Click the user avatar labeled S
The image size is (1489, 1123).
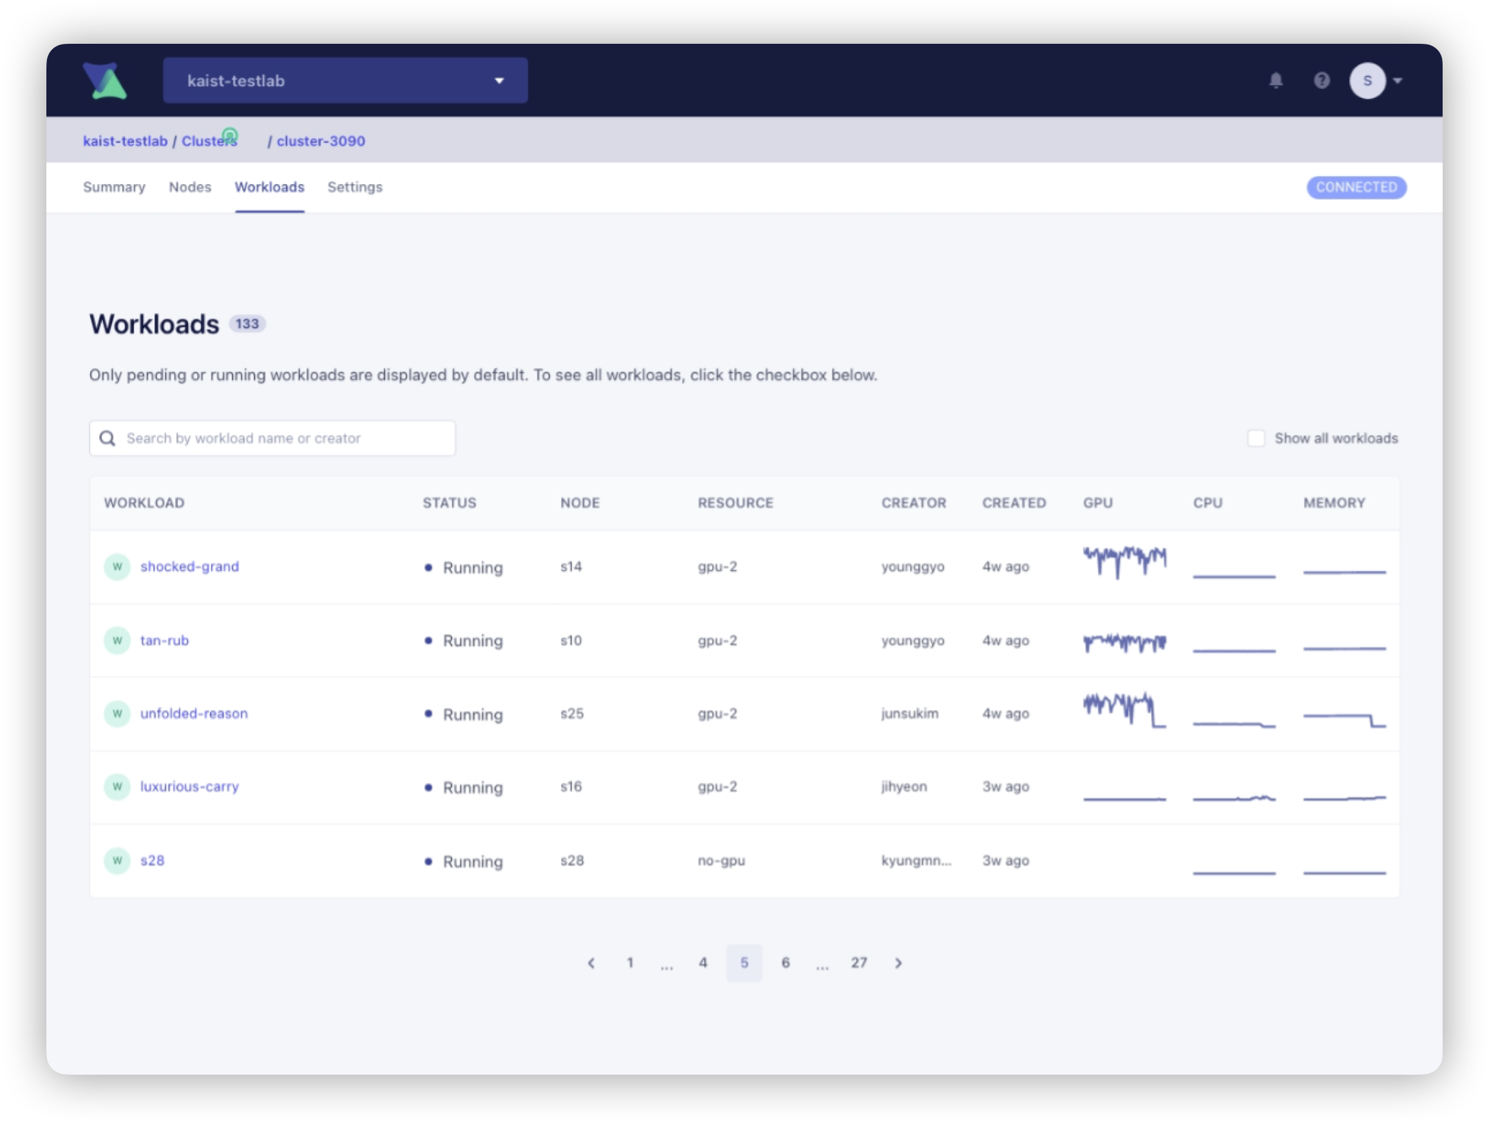tap(1367, 80)
